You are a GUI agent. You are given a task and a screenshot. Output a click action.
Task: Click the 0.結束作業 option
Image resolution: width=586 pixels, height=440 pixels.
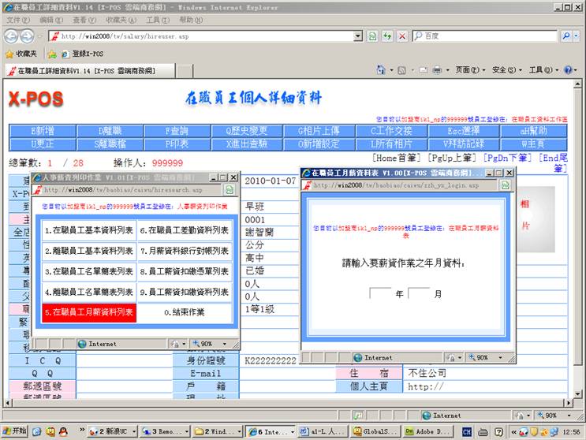tap(185, 312)
